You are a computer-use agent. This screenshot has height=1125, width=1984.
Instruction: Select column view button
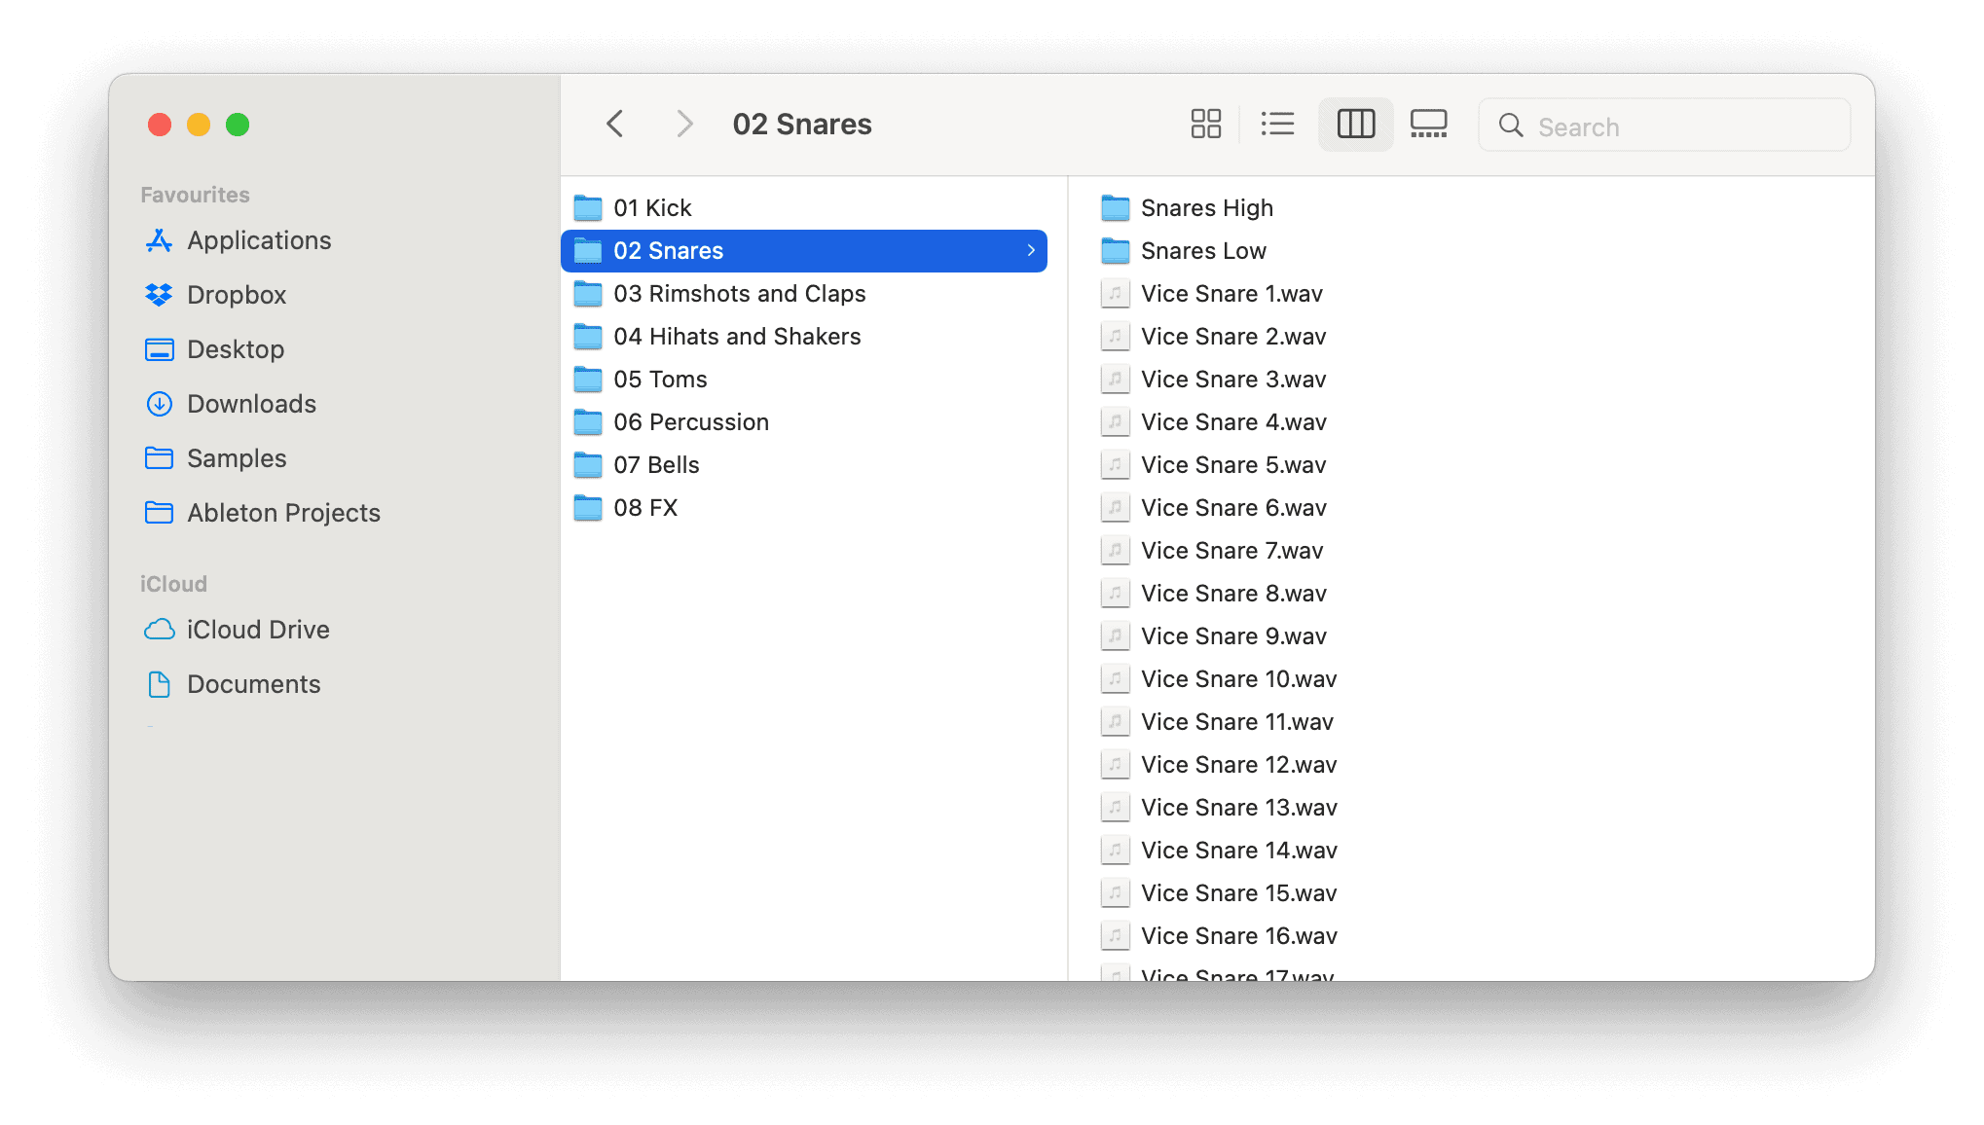pyautogui.click(x=1355, y=124)
